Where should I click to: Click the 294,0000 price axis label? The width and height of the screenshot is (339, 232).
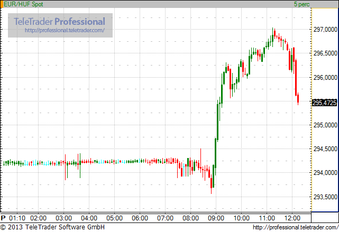click(325, 173)
